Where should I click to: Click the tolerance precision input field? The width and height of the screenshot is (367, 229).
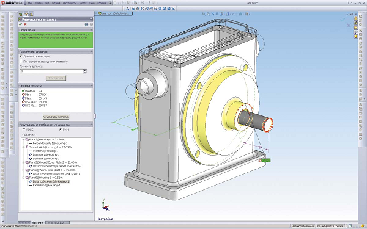tap(51, 71)
